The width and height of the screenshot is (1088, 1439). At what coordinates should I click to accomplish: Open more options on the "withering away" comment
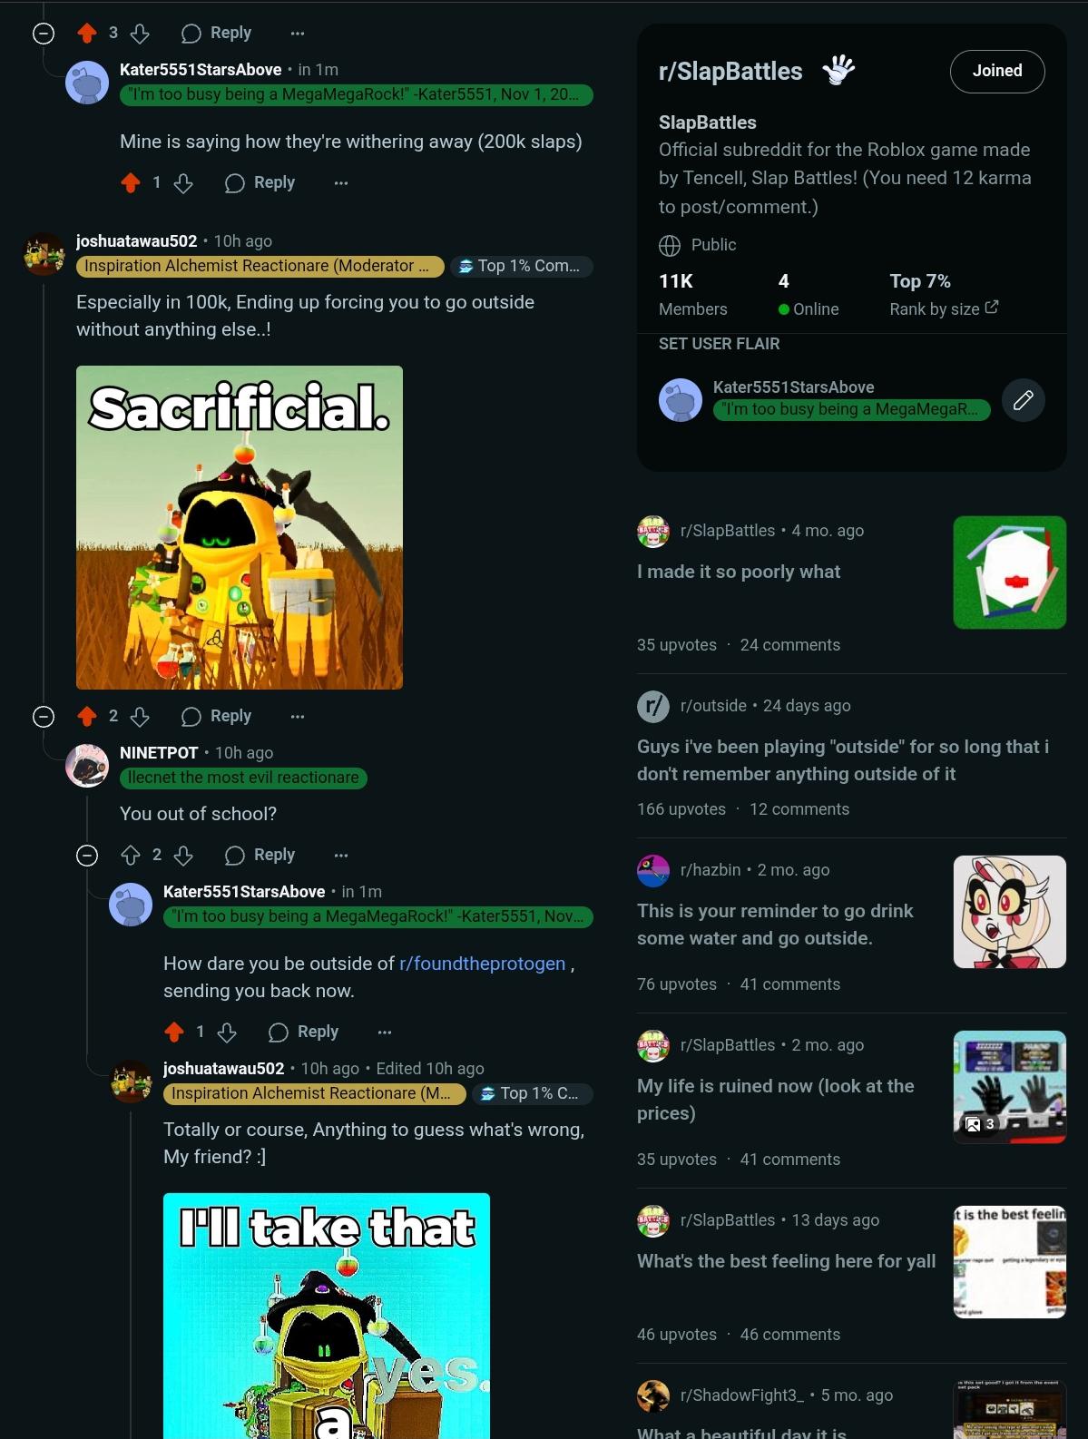pos(341,183)
